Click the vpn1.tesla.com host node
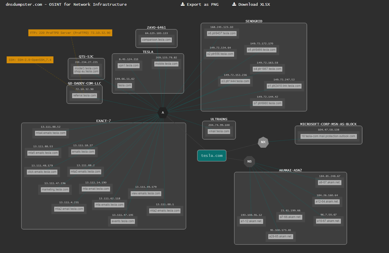This screenshot has width=389, height=253. [x=129, y=66]
